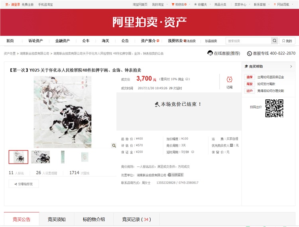This screenshot has width=299, height=227.
Task: Open 在线客服(推荐) customer service chat
Action: (224, 53)
